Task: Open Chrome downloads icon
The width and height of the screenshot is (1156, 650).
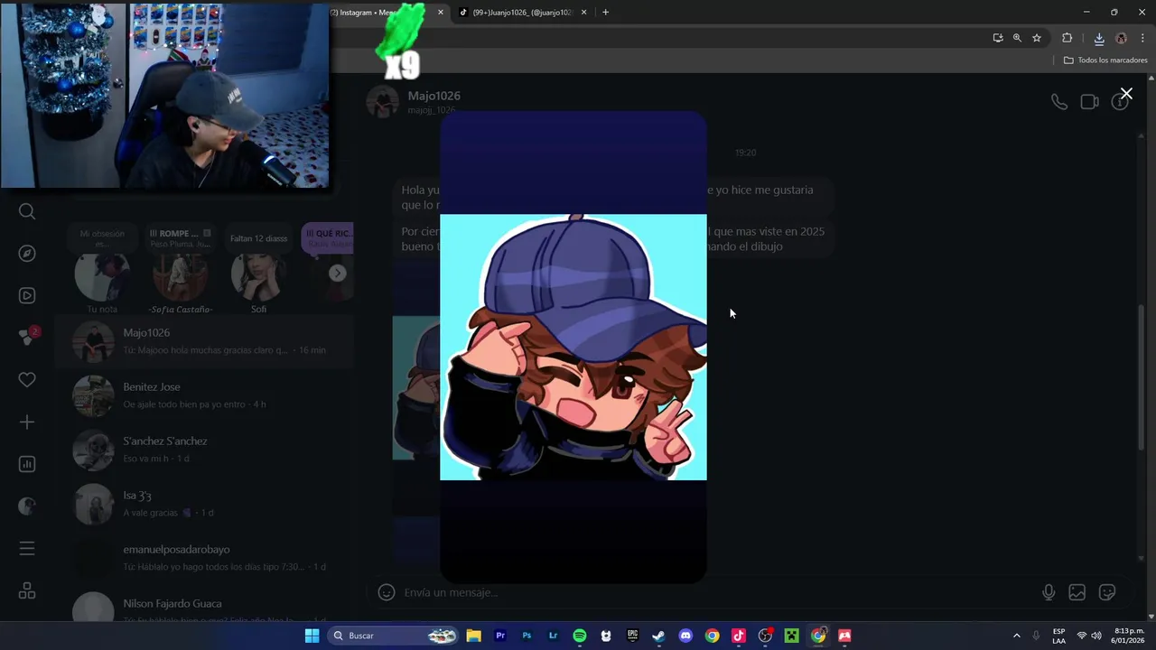Action: pyautogui.click(x=1099, y=38)
